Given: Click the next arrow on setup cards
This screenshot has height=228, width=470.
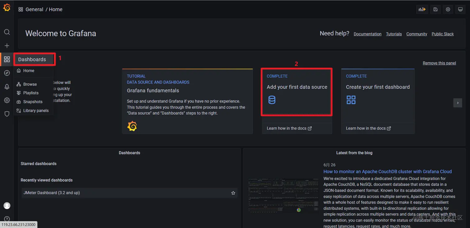Looking at the screenshot, I should [458, 103].
